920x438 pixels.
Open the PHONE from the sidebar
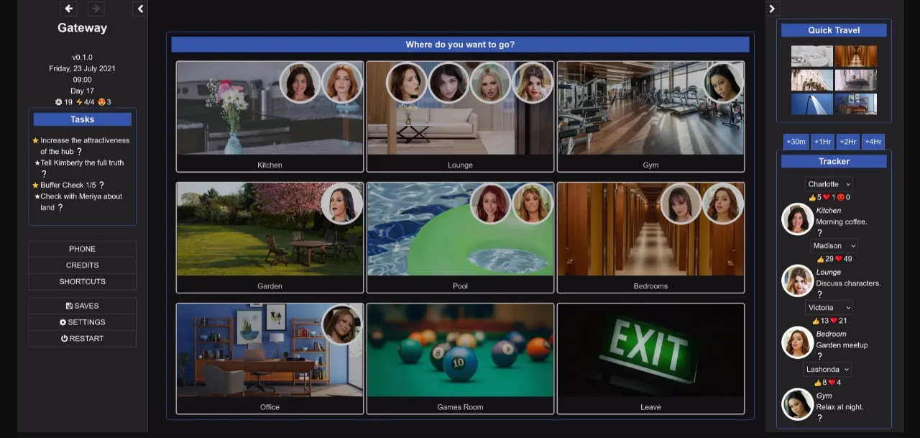click(82, 249)
